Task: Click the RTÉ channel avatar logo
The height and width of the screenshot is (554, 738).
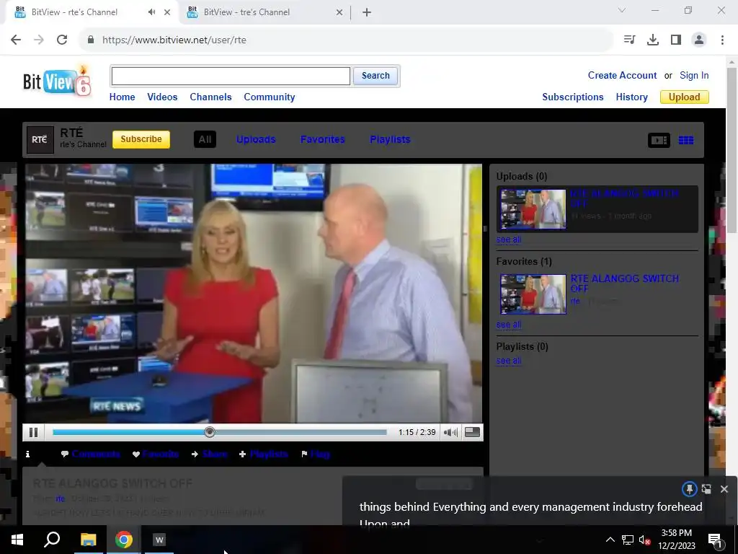Action: coord(40,140)
